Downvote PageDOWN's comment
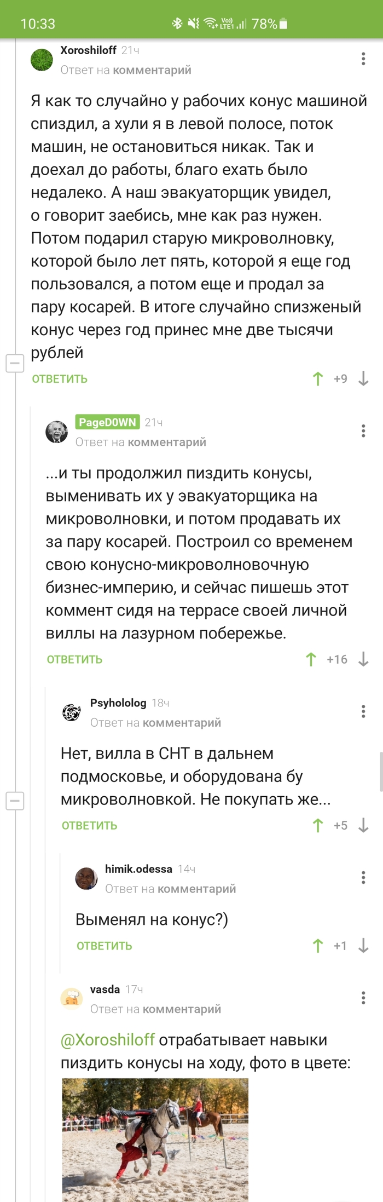Screen dimensions: 383x1202 (362, 659)
